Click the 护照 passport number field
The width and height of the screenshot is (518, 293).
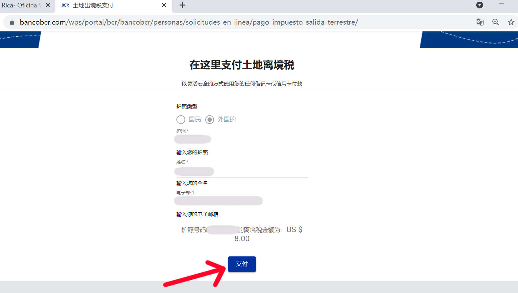point(242,140)
